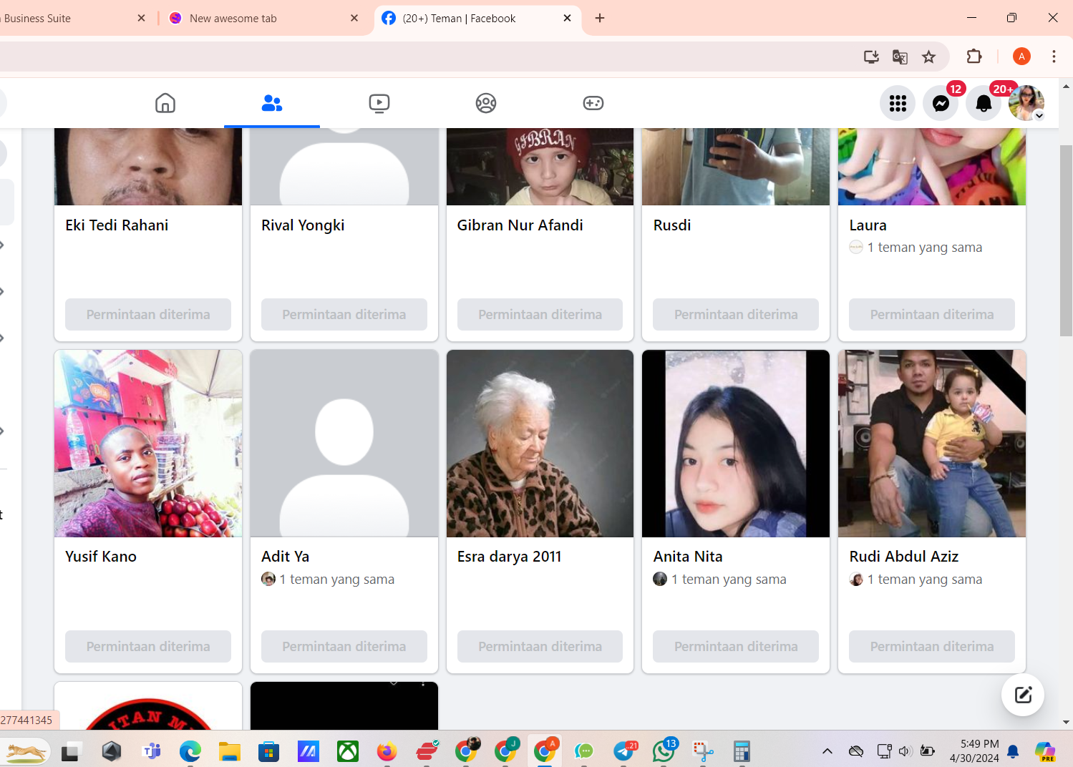The width and height of the screenshot is (1073, 767).
Task: Click Permintaan diterima under Rudi Abdul Aziz
Action: (x=932, y=646)
